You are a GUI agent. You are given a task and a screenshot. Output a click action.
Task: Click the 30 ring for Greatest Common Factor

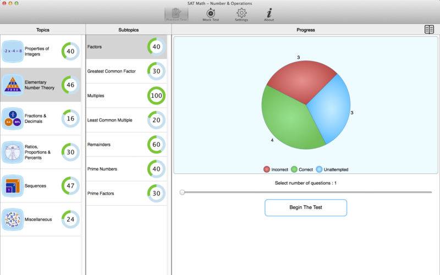pyautogui.click(x=156, y=71)
